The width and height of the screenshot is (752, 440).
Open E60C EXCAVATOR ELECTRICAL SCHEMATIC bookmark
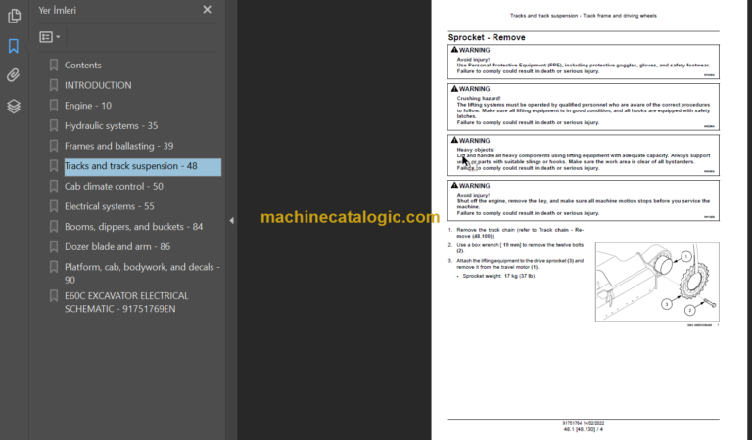tap(126, 302)
